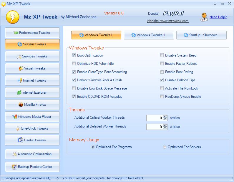Click the Need Help doctor icon

204,17
